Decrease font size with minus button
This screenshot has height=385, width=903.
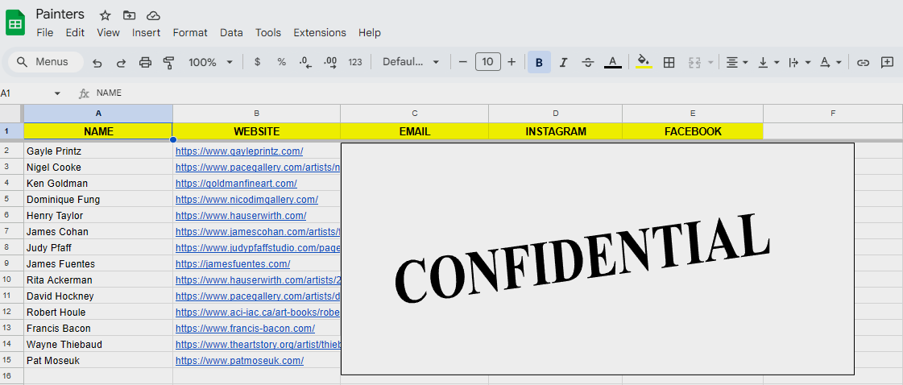pyautogui.click(x=462, y=62)
